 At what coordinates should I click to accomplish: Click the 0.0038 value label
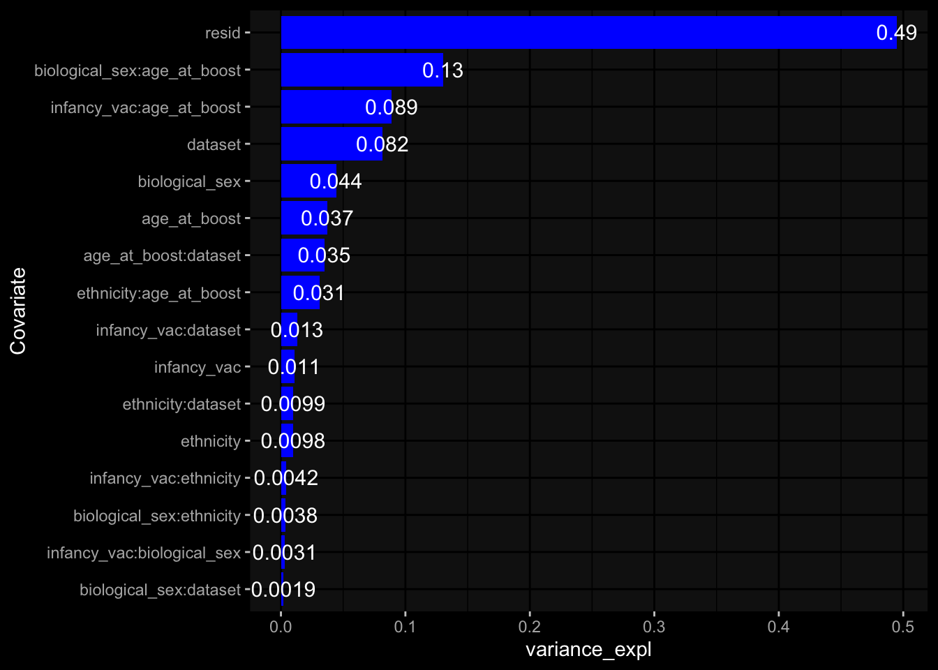coord(285,516)
